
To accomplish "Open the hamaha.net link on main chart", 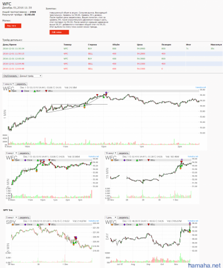I will pos(201,88).
